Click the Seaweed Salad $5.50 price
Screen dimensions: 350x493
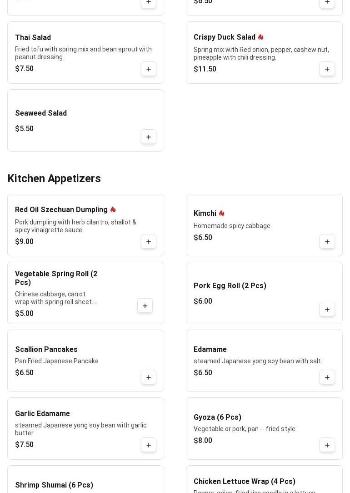coord(24,128)
